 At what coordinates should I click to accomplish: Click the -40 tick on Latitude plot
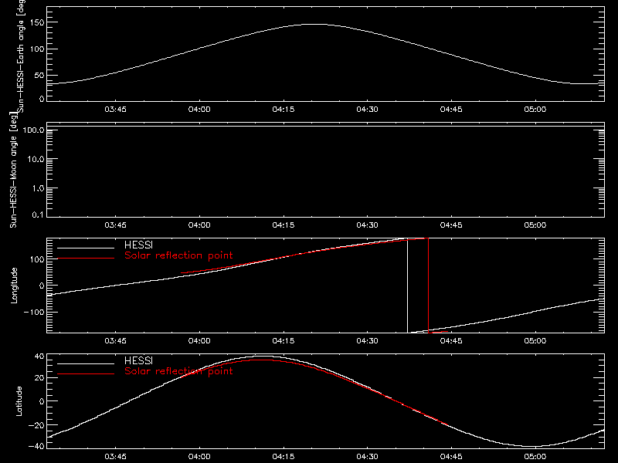[x=36, y=446]
